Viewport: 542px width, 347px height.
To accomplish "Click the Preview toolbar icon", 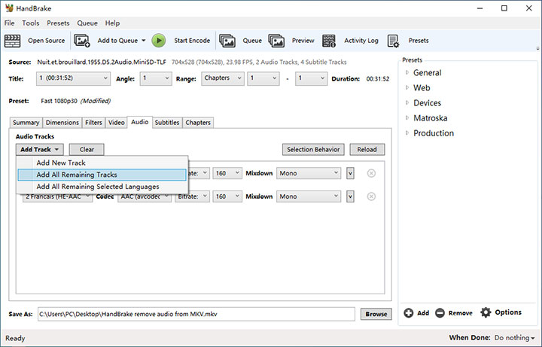I will click(x=276, y=41).
